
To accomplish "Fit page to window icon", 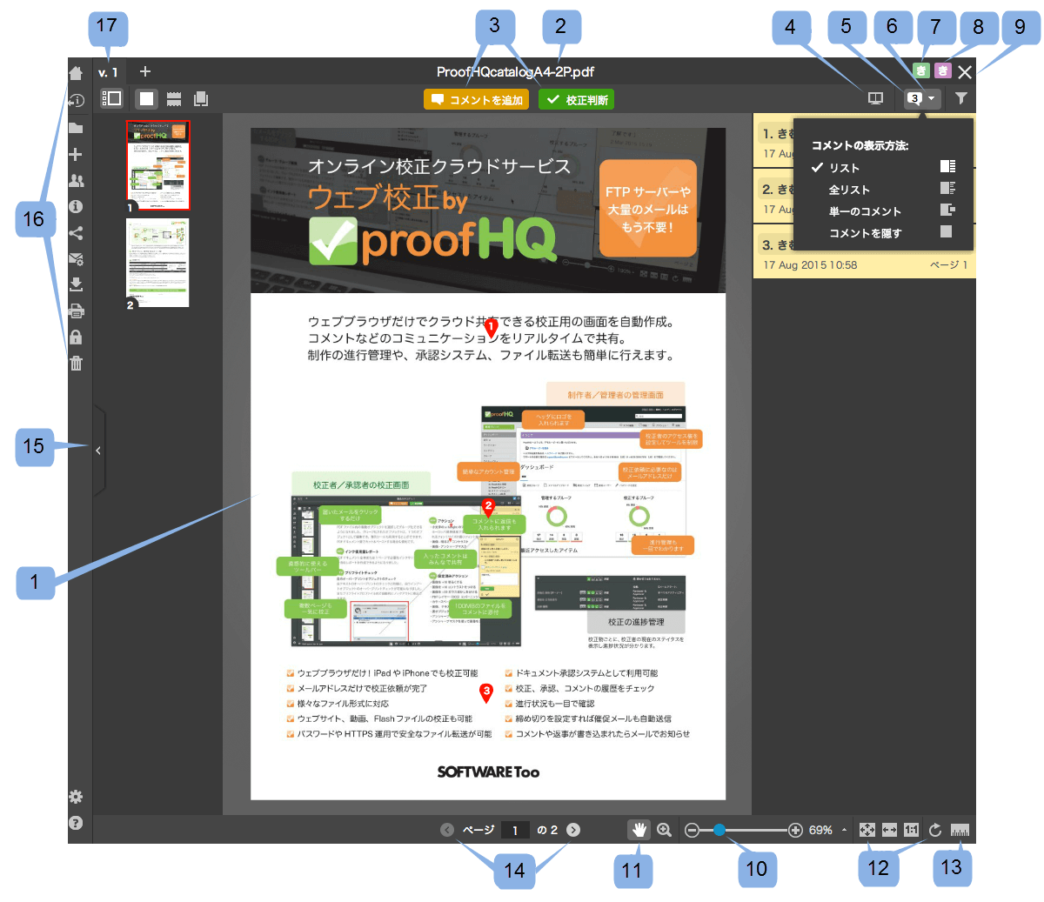I will point(867,830).
